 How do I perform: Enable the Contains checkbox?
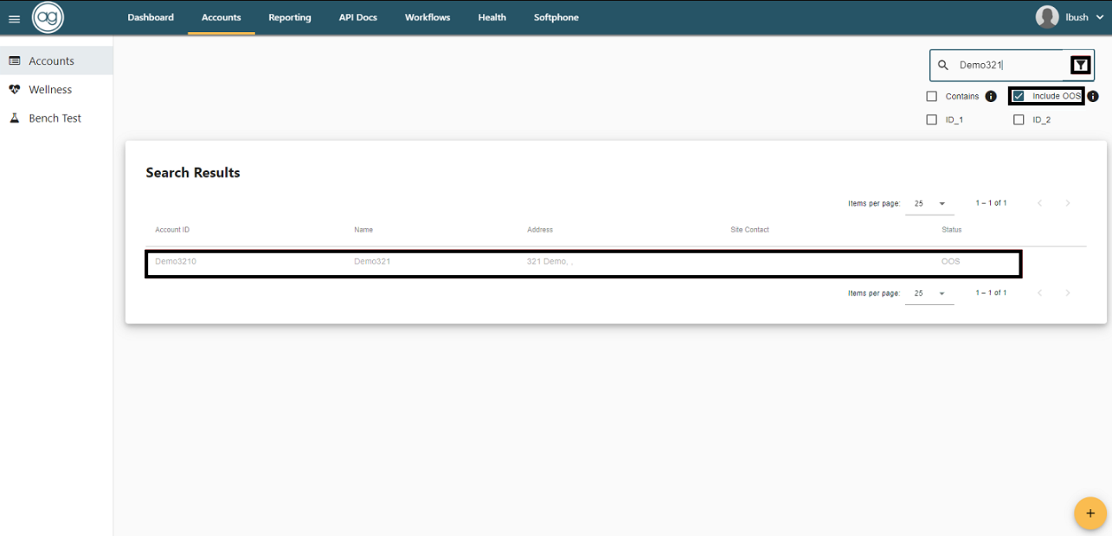point(932,96)
